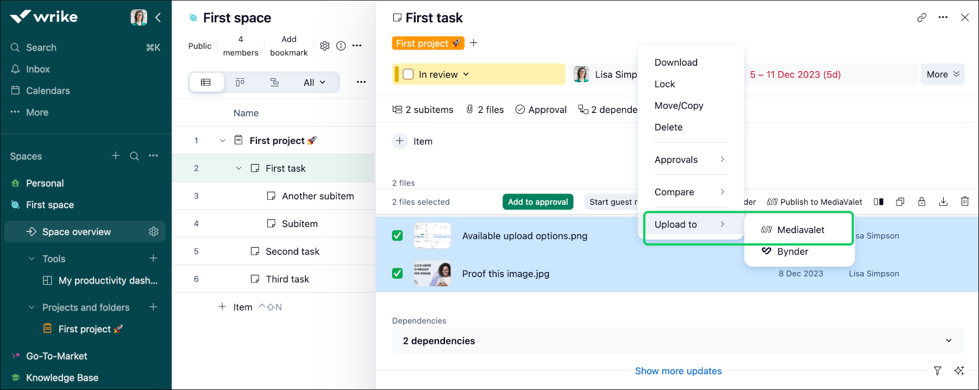Click the space info icon

tap(341, 46)
